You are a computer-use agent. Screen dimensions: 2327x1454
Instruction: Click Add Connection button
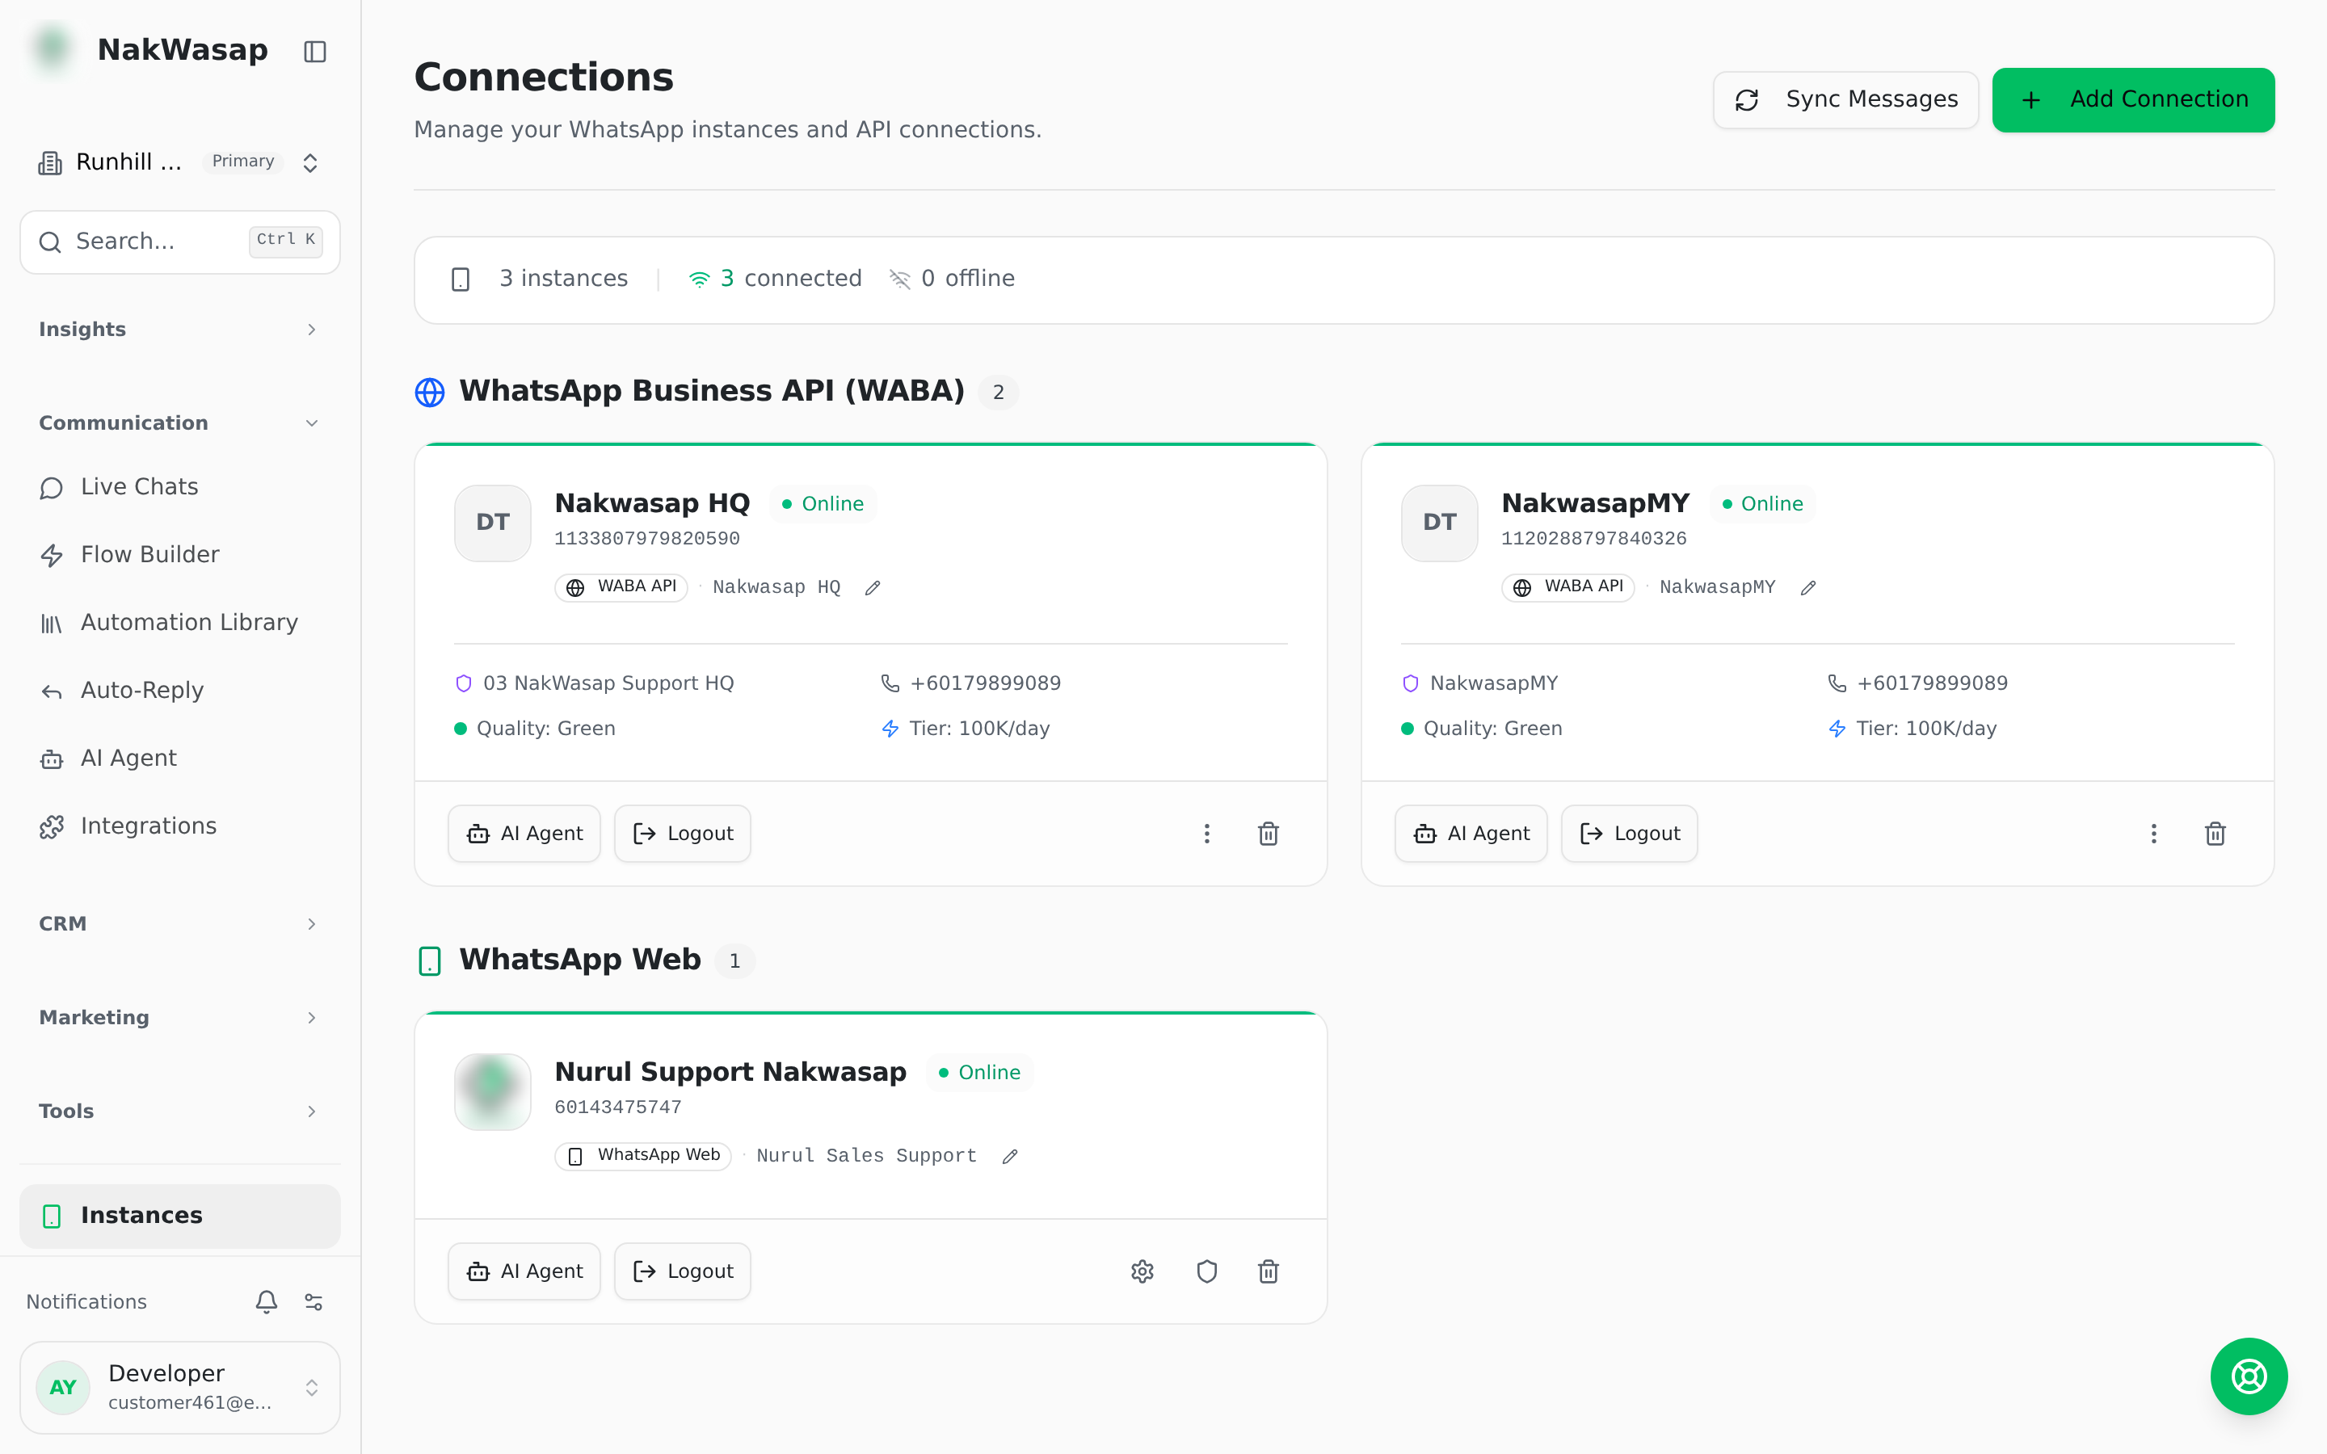point(2133,99)
